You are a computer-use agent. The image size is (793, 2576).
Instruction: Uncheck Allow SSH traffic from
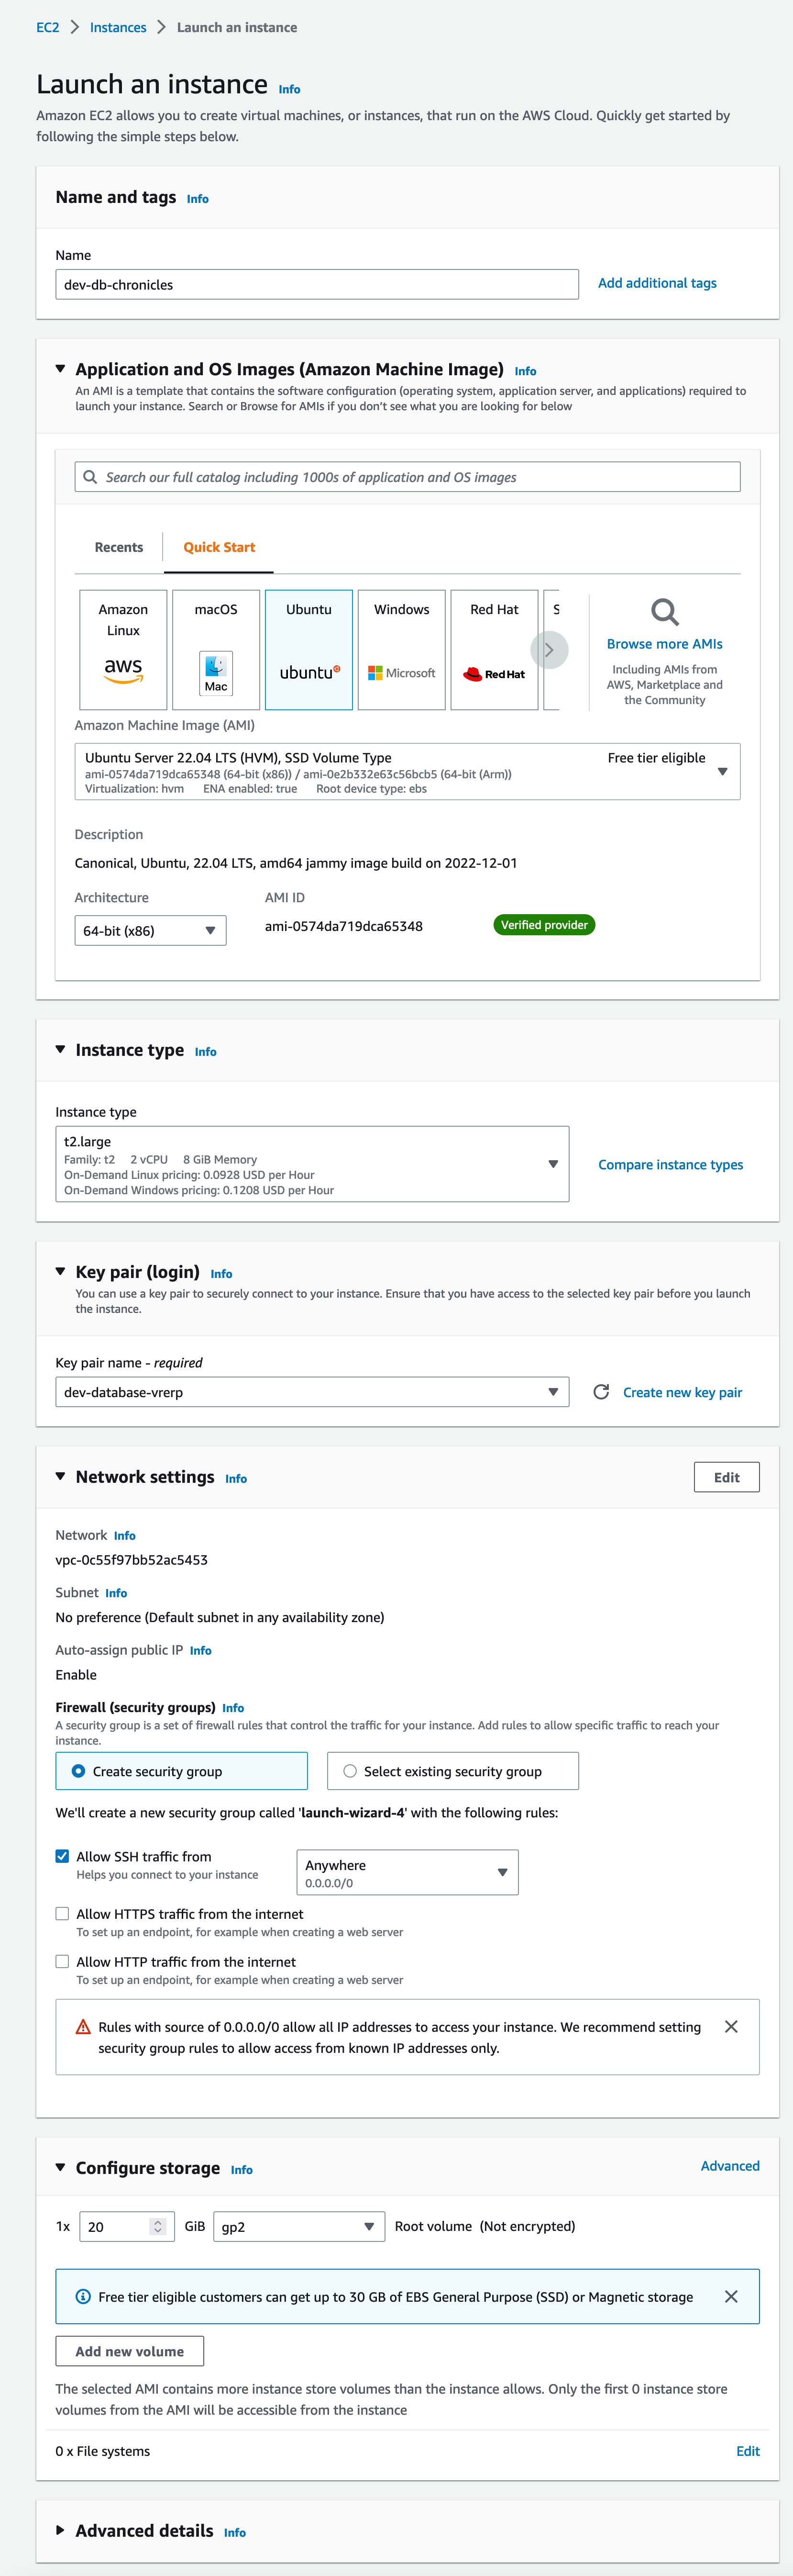pyautogui.click(x=62, y=1856)
